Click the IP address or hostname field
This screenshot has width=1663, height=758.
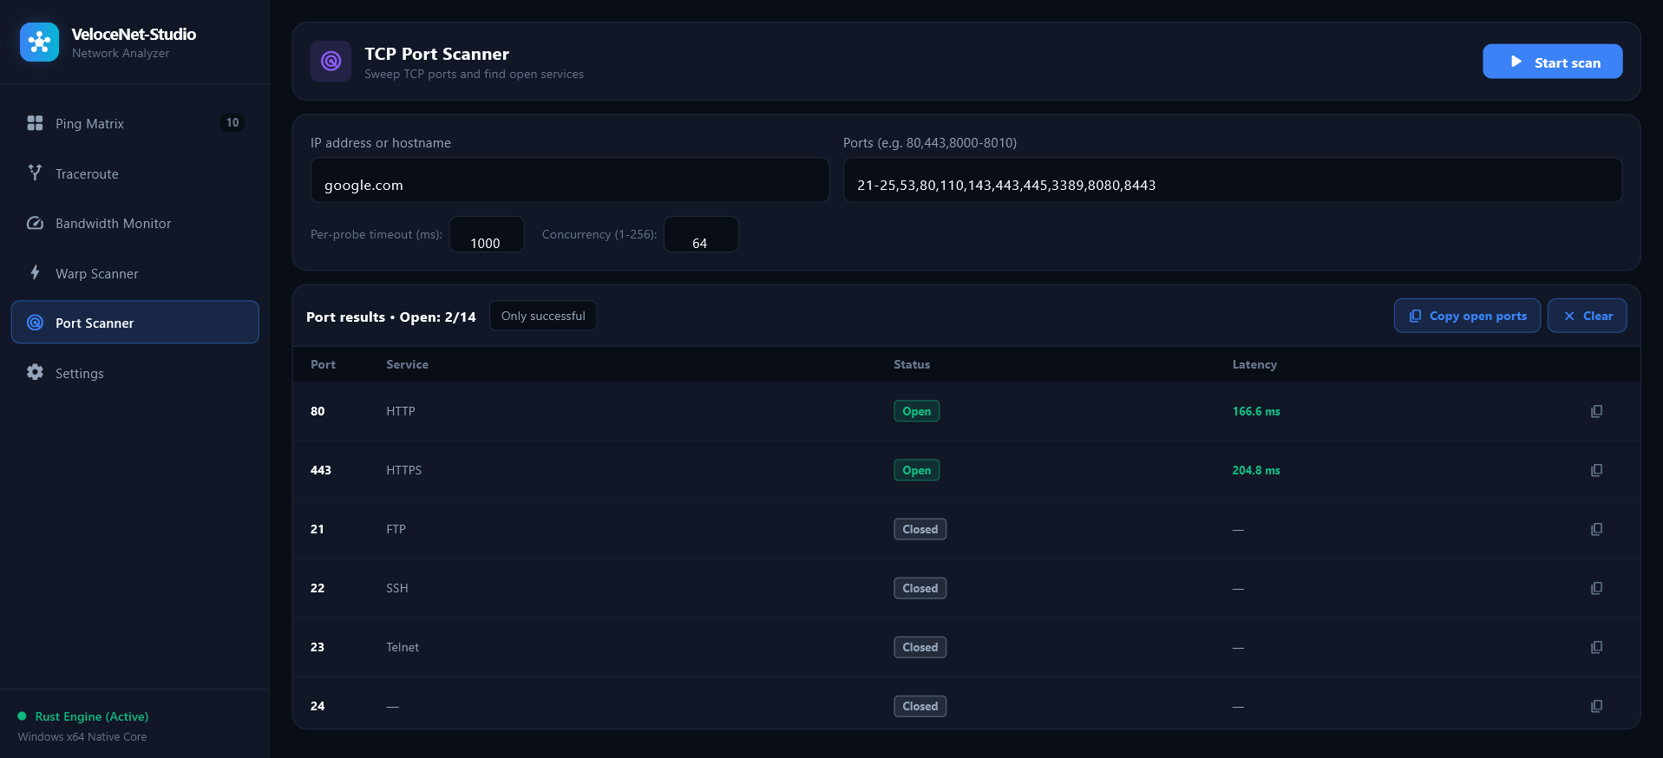coord(570,180)
